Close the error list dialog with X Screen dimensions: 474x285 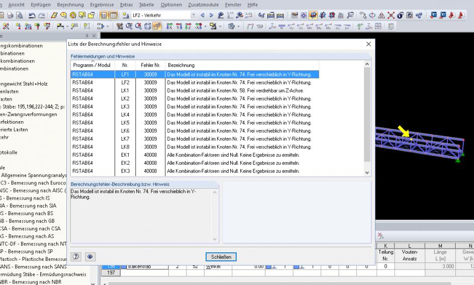[368, 44]
